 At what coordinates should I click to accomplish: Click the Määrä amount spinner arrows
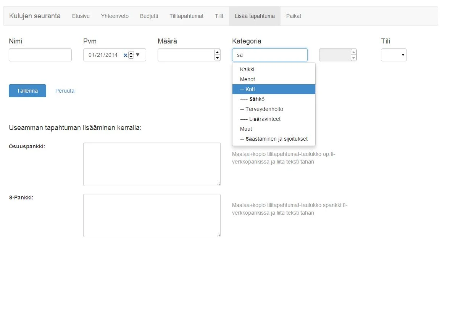tap(217, 55)
